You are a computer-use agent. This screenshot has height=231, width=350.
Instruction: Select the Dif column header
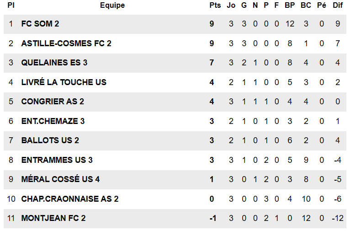tap(338, 5)
